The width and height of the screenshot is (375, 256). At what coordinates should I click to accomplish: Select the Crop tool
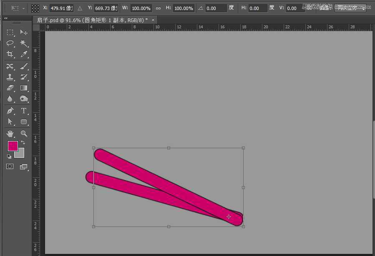10,54
